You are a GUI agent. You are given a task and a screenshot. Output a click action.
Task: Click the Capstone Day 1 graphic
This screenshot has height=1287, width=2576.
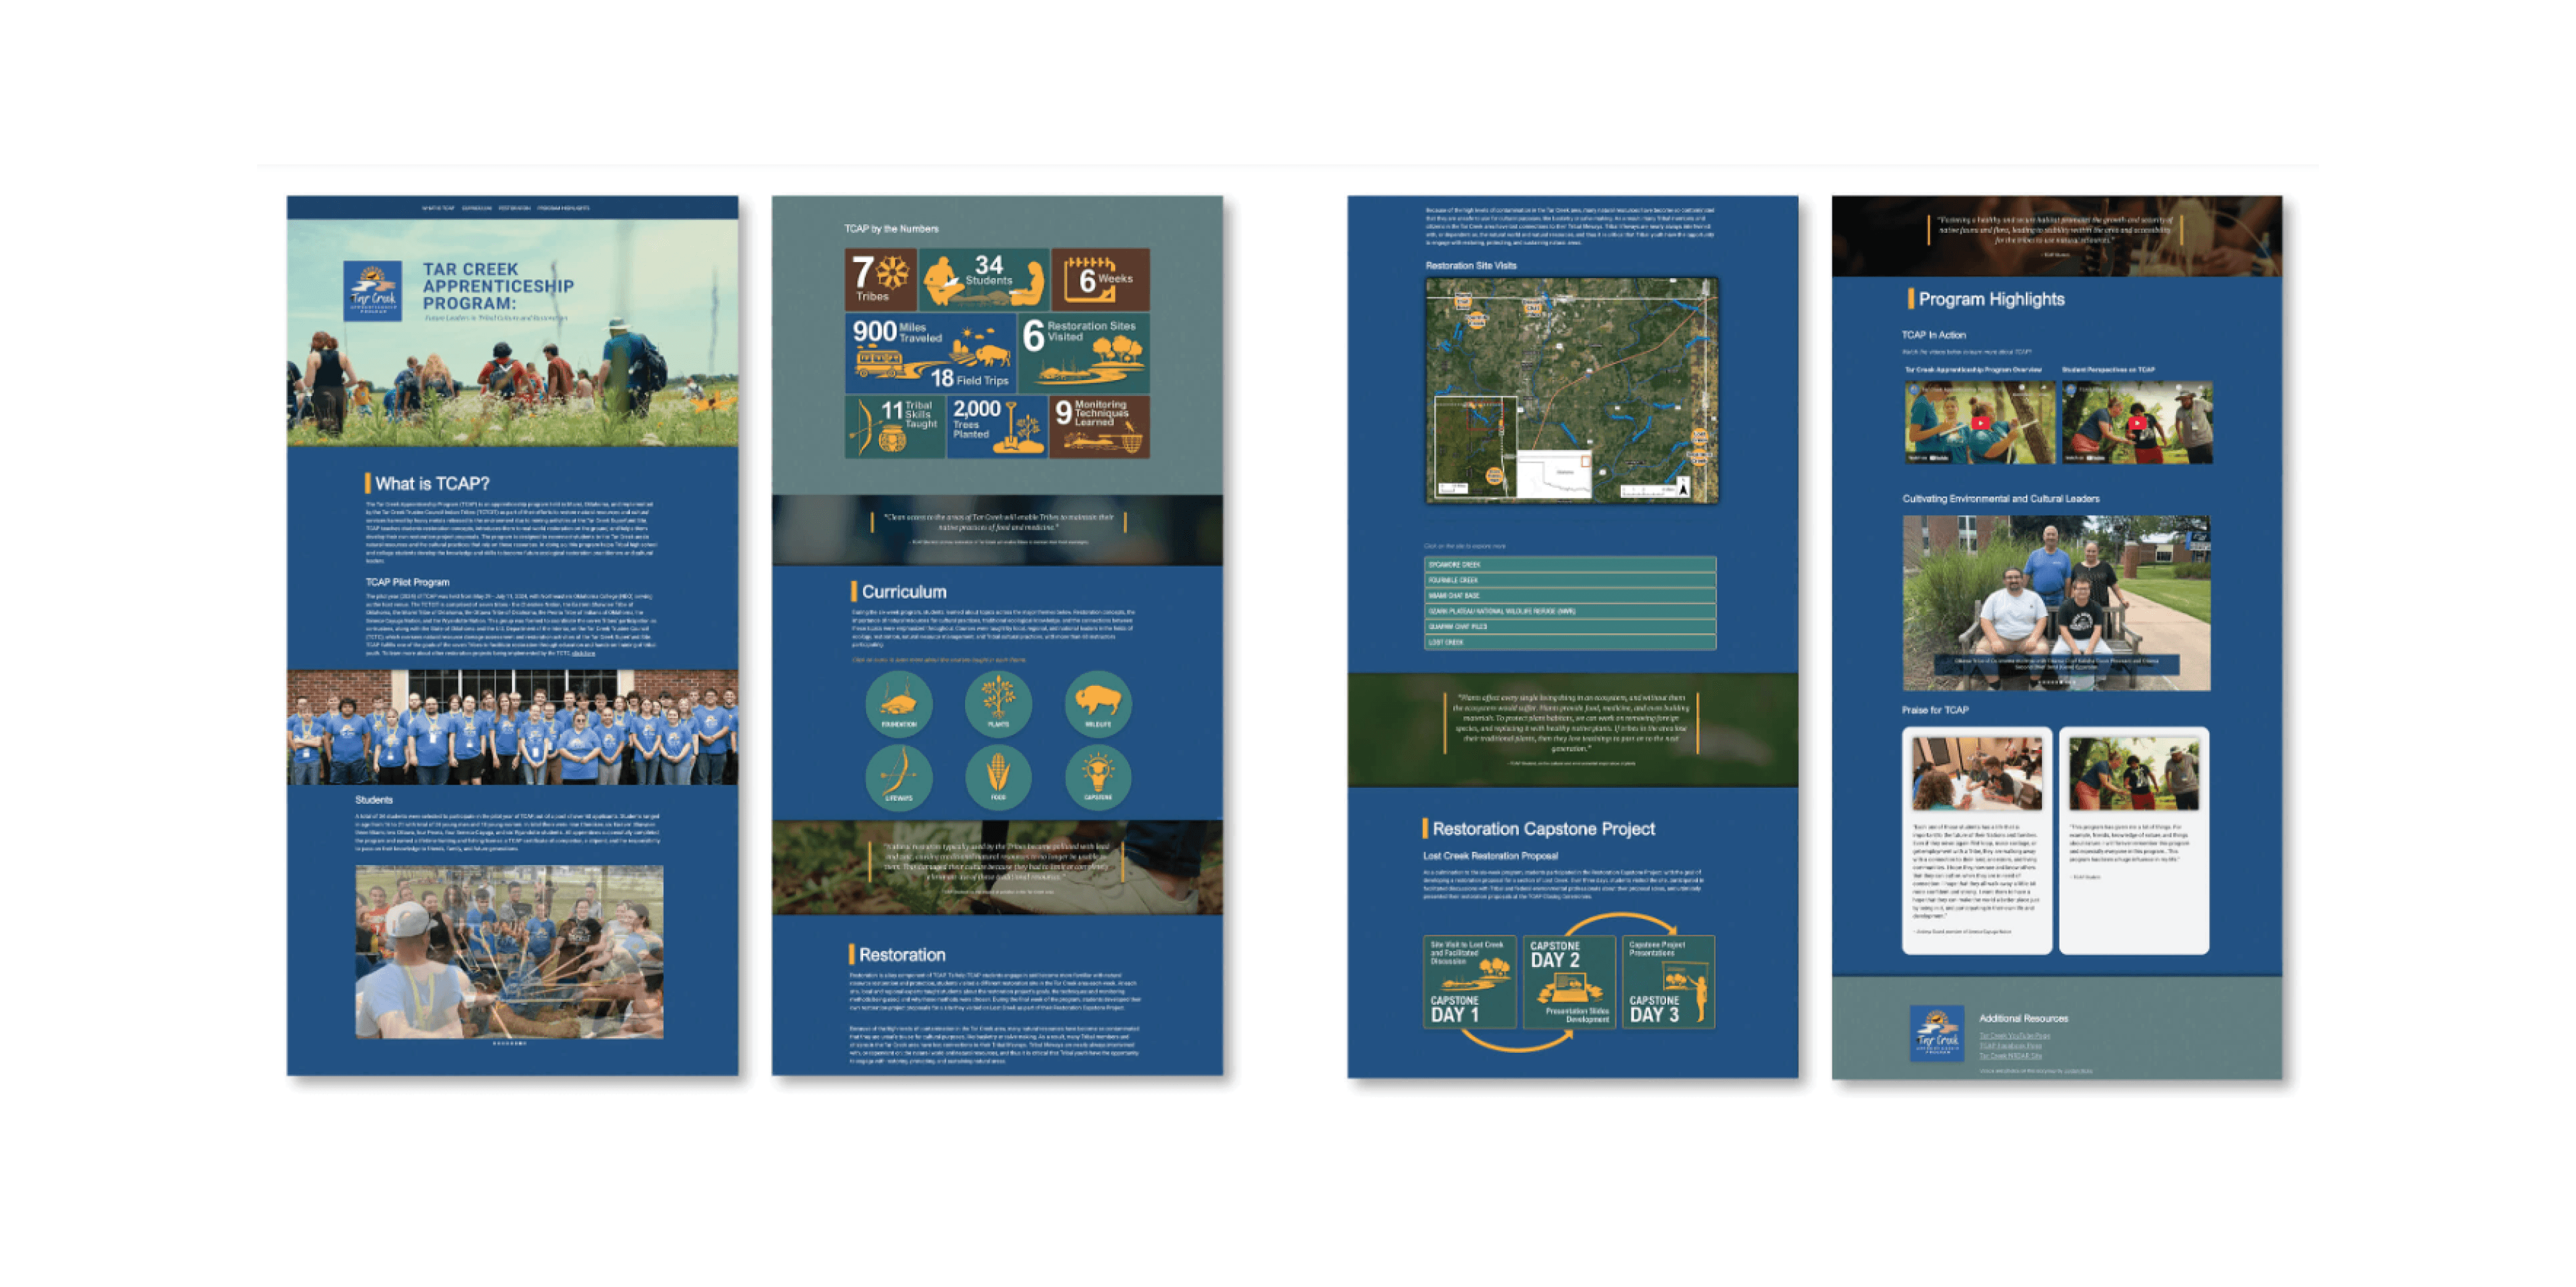pyautogui.click(x=1469, y=982)
